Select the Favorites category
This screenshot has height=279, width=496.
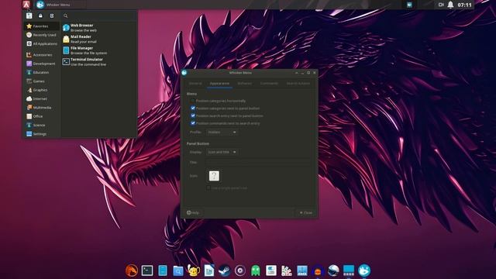(41, 26)
